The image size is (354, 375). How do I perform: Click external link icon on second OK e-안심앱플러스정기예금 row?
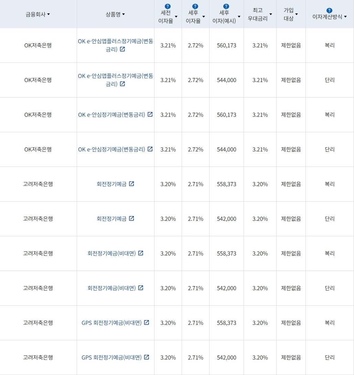[x=122, y=84]
